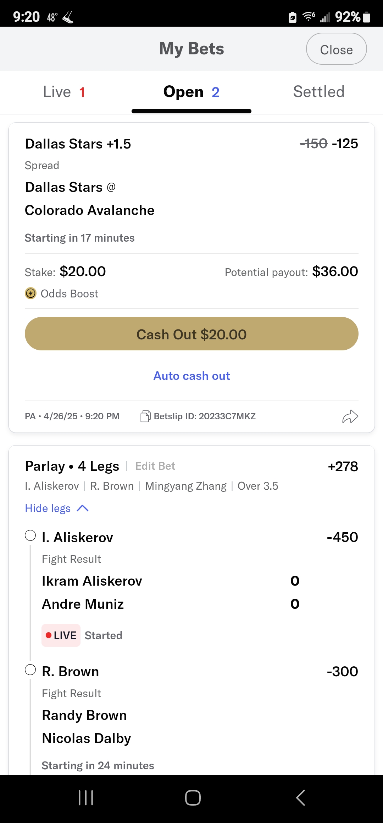Image resolution: width=383 pixels, height=823 pixels.
Task: Tap the battery icon in the status bar
Action: pos(367,17)
